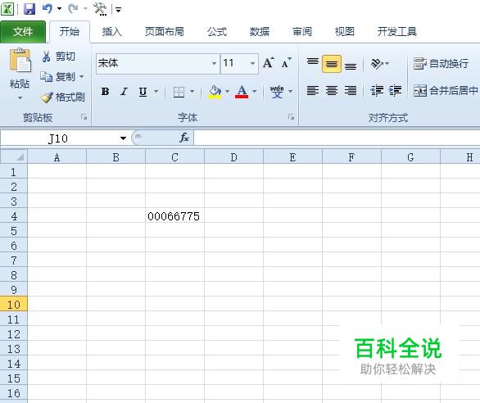
Task: Click the tools icon in quick access toolbar
Action: (100, 9)
